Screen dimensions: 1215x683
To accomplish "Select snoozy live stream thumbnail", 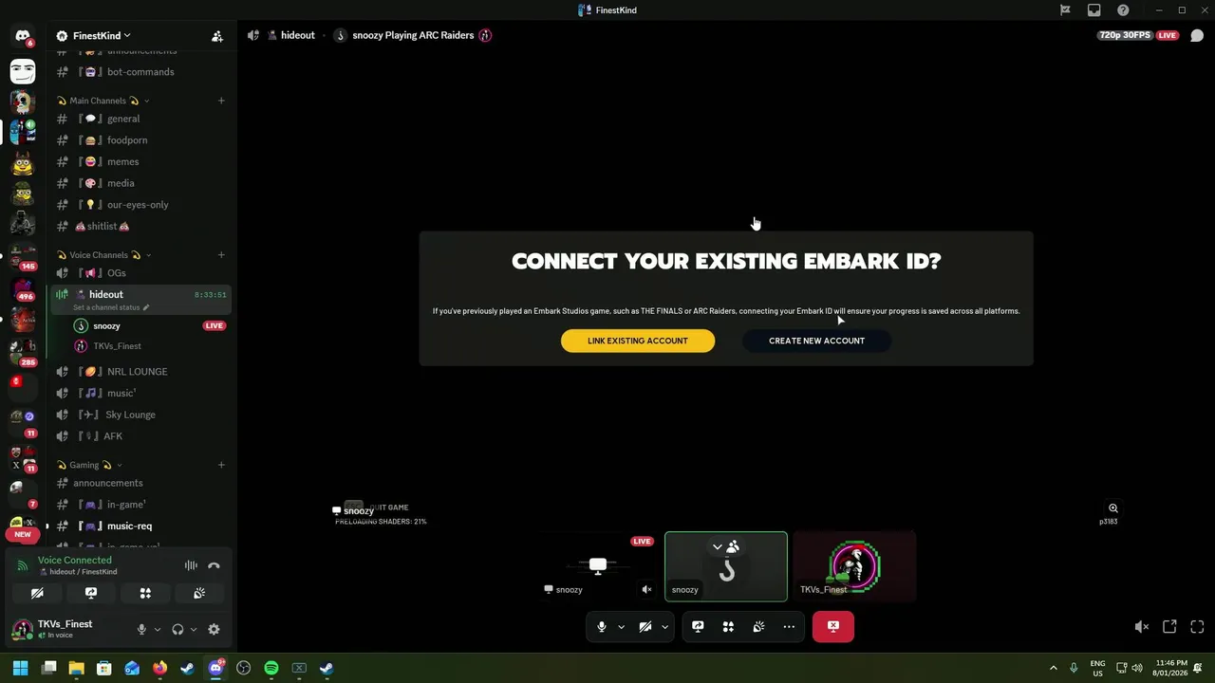I will [x=598, y=566].
